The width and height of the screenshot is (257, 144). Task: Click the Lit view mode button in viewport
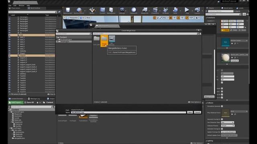[82, 18]
